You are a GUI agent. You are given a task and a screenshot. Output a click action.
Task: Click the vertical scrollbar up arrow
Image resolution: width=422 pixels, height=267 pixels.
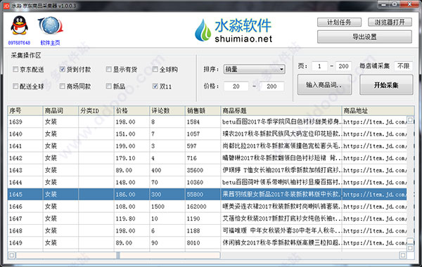tap(410, 119)
